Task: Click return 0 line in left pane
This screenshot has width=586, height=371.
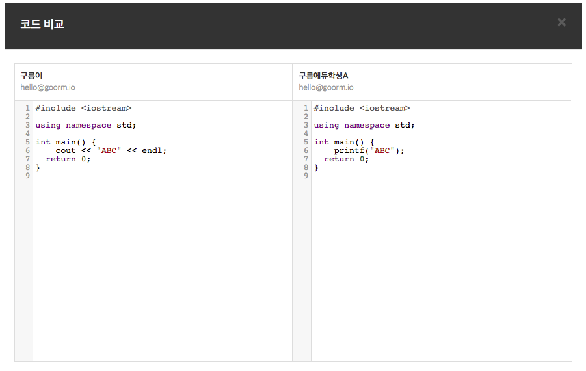Action: pyautogui.click(x=68, y=159)
